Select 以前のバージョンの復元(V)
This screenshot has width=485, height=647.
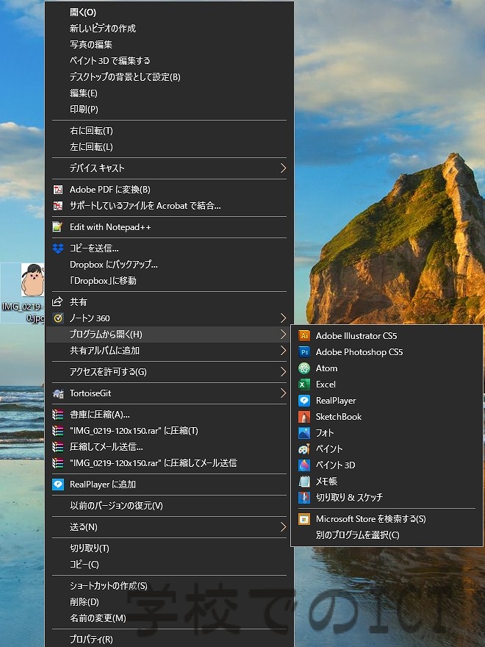coord(169,506)
